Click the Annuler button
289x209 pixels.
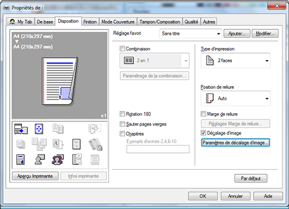pyautogui.click(x=235, y=196)
